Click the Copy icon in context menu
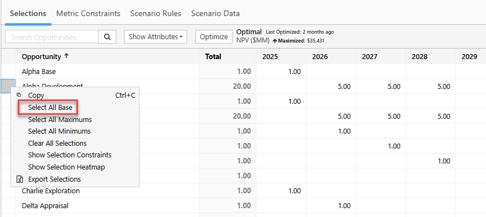 [x=19, y=95]
